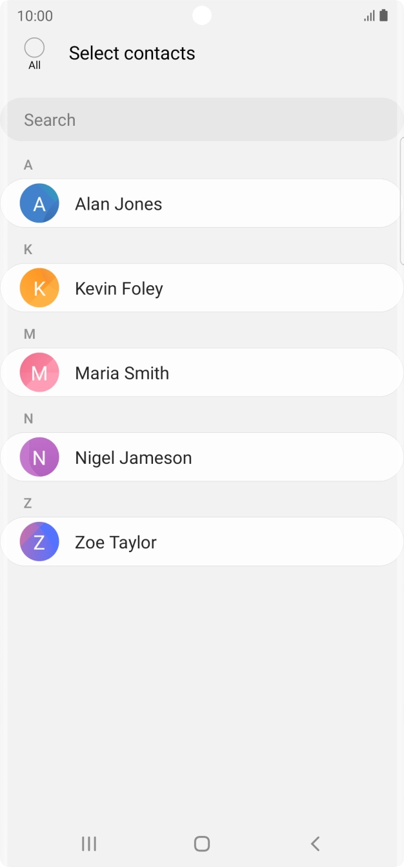Choose the Zoe Taylor contact name
This screenshot has width=404, height=867.
pyautogui.click(x=116, y=542)
